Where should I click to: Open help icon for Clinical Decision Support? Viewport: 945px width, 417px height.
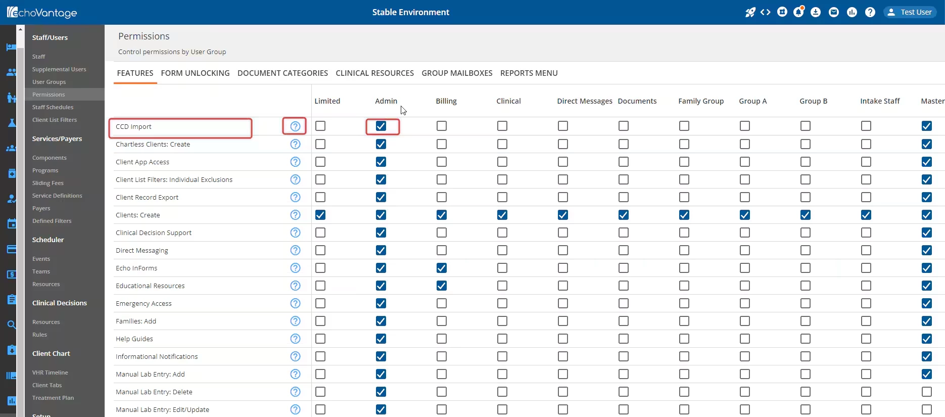[296, 233]
